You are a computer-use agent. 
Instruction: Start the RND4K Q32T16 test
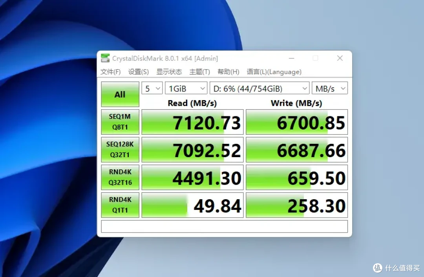pyautogui.click(x=120, y=178)
